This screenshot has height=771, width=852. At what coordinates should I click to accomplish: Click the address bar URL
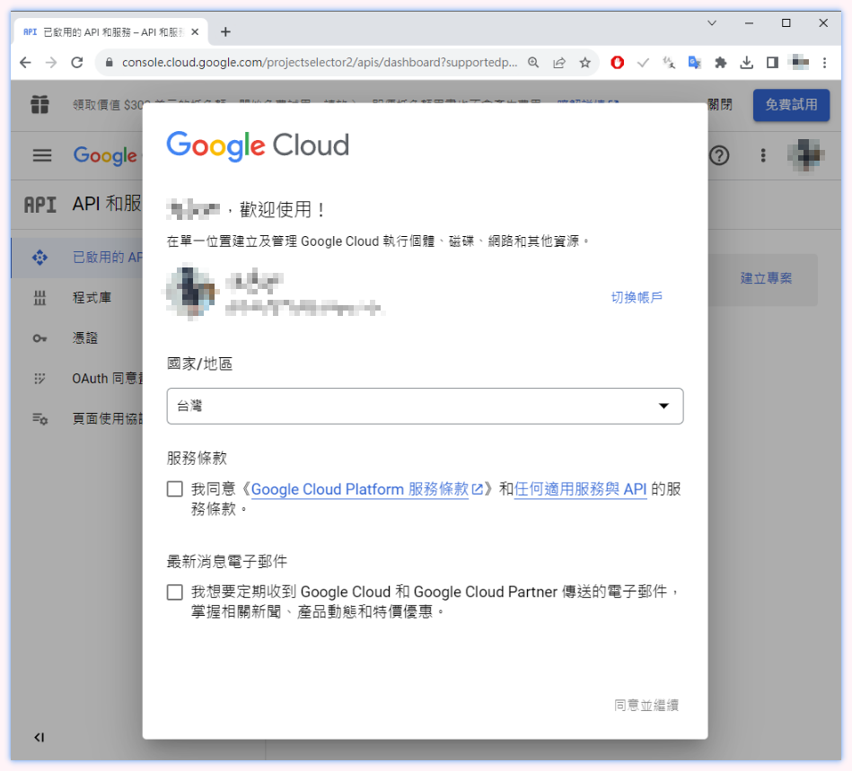[x=320, y=63]
